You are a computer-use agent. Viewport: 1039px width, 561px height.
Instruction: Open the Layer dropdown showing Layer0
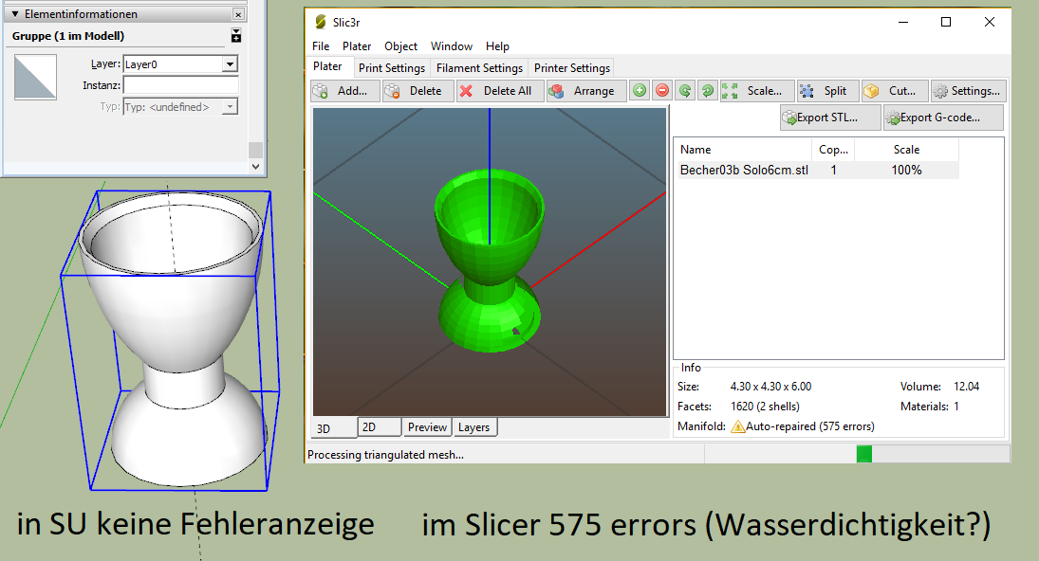[x=230, y=64]
